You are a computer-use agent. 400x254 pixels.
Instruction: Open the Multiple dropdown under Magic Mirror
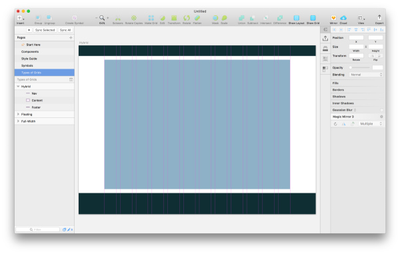click(371, 124)
